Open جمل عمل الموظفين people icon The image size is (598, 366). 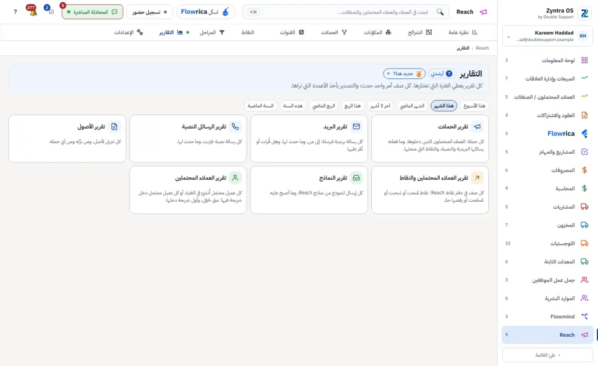tap(584, 280)
